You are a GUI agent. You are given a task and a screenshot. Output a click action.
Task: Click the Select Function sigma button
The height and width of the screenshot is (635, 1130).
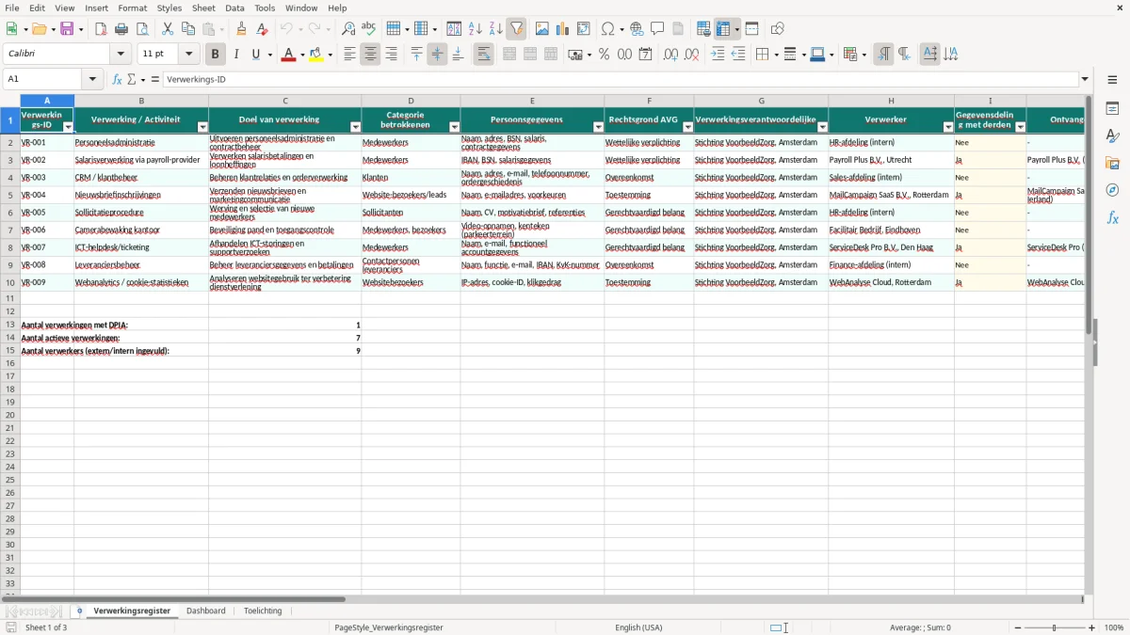point(131,80)
